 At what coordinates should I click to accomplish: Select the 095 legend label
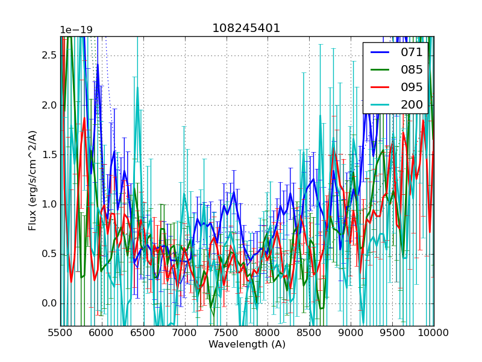click(x=413, y=87)
